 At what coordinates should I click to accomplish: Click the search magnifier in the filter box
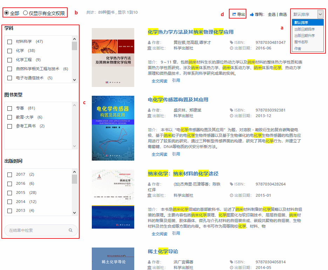[x=70, y=230]
